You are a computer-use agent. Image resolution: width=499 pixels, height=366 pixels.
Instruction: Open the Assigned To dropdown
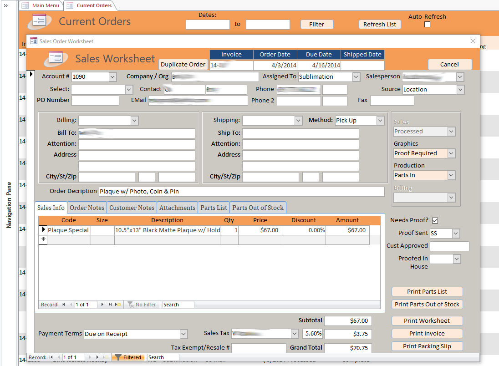[x=356, y=77]
